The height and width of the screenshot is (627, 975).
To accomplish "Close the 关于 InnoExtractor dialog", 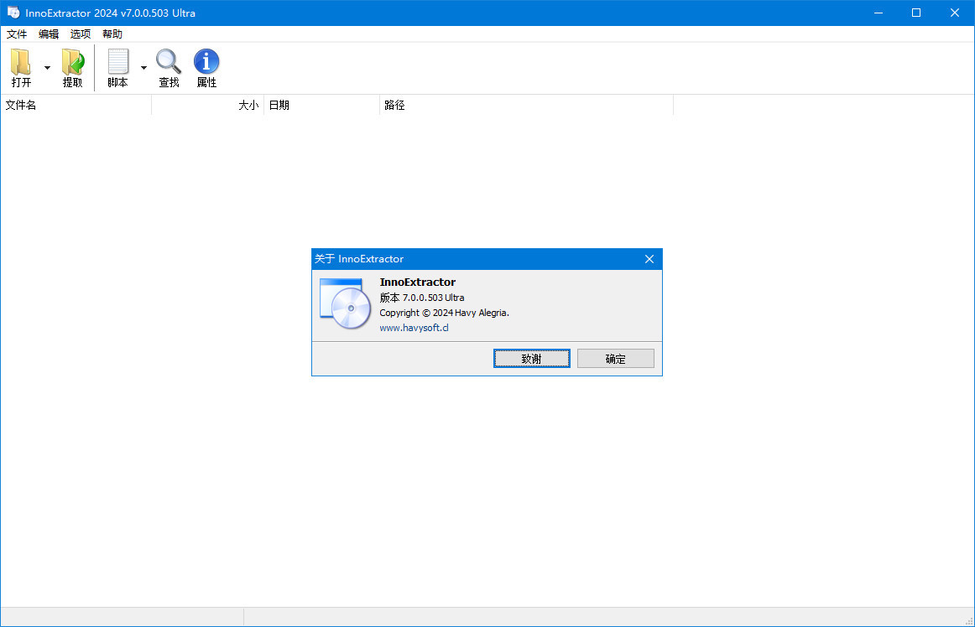I will point(649,259).
